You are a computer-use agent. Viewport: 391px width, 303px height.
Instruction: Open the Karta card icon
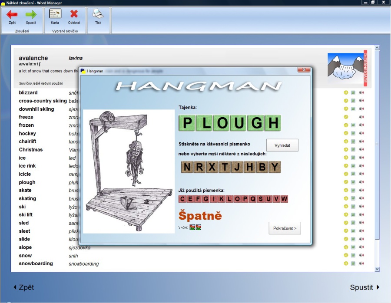[55, 14]
